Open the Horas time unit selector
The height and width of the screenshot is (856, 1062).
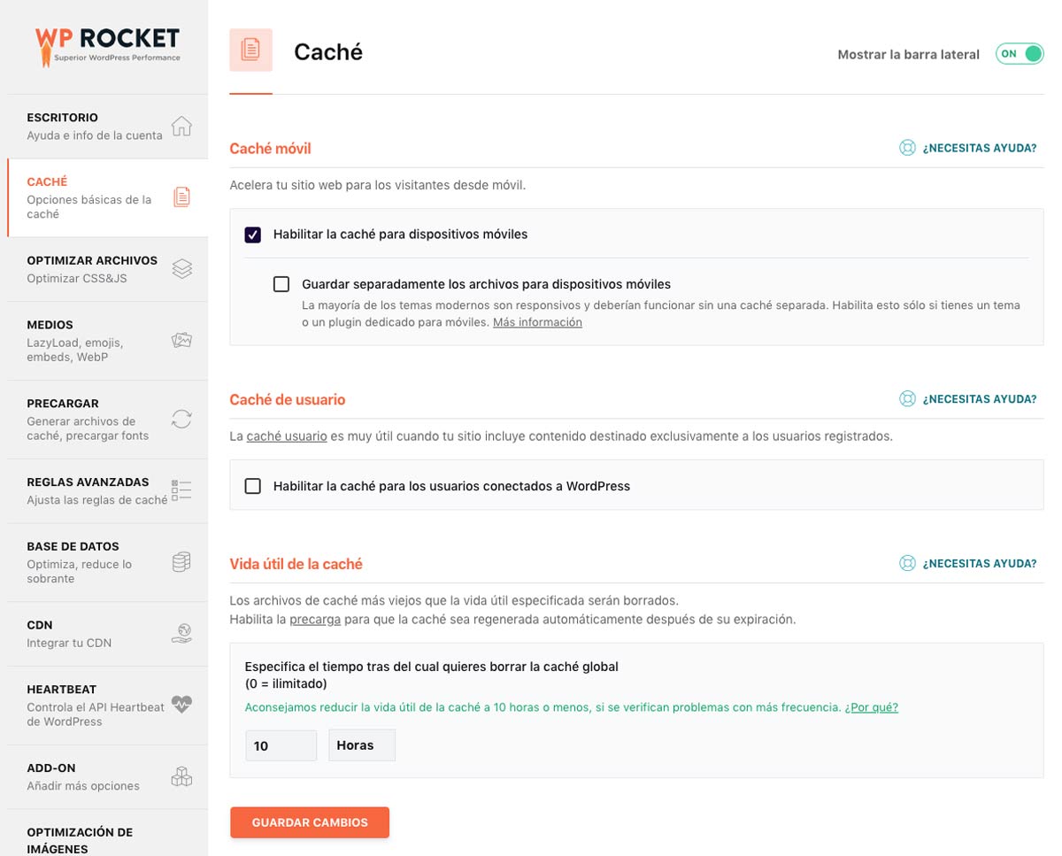361,744
